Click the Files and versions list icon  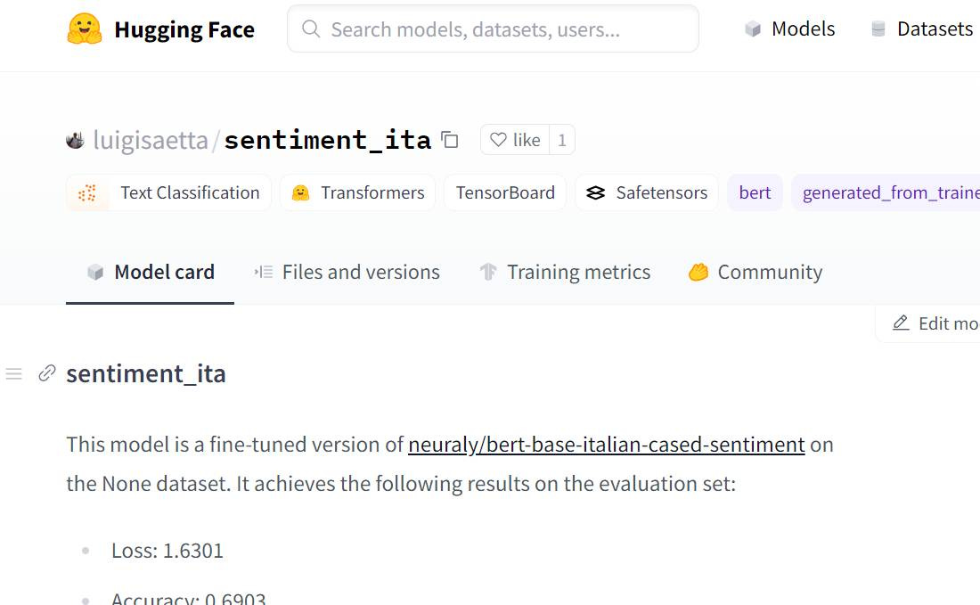pyautogui.click(x=264, y=273)
